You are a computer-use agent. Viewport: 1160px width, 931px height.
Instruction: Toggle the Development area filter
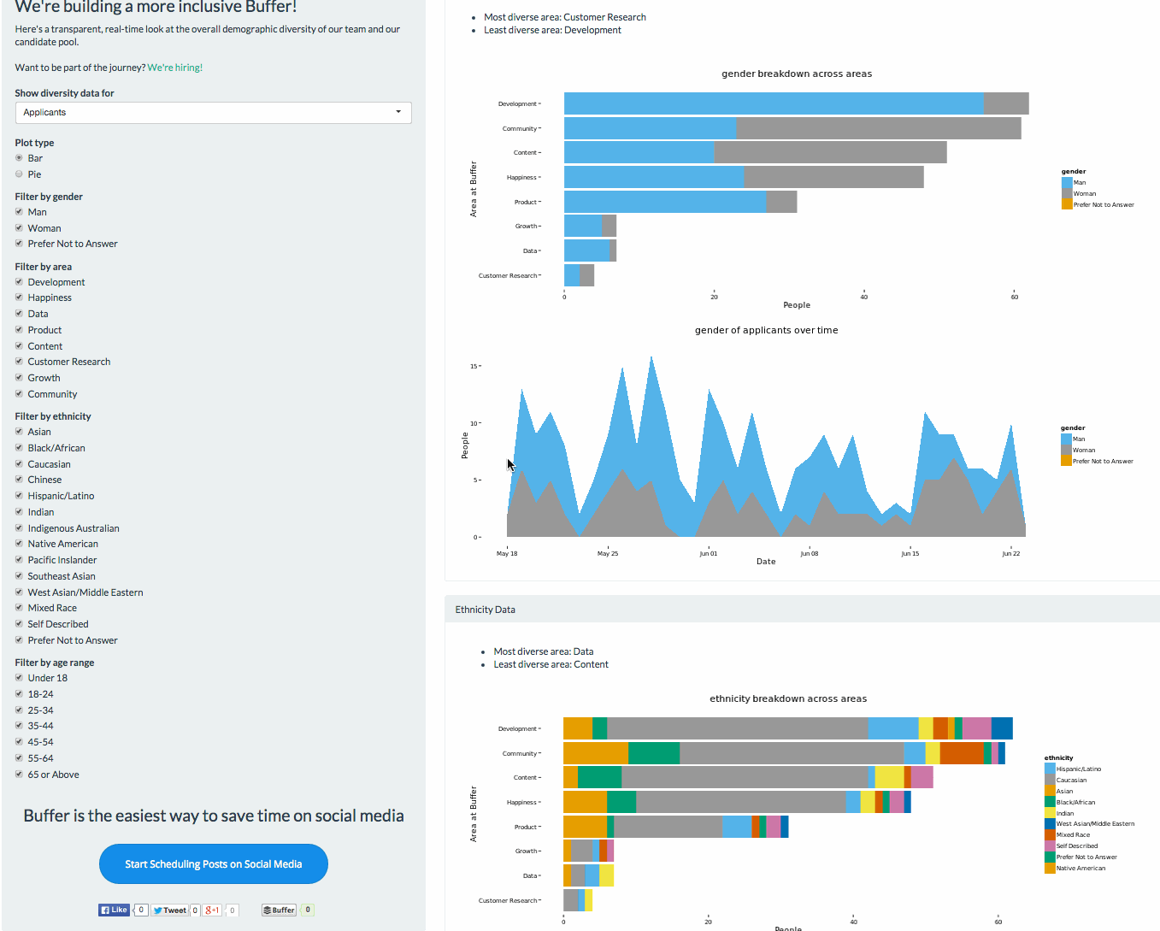coord(19,282)
